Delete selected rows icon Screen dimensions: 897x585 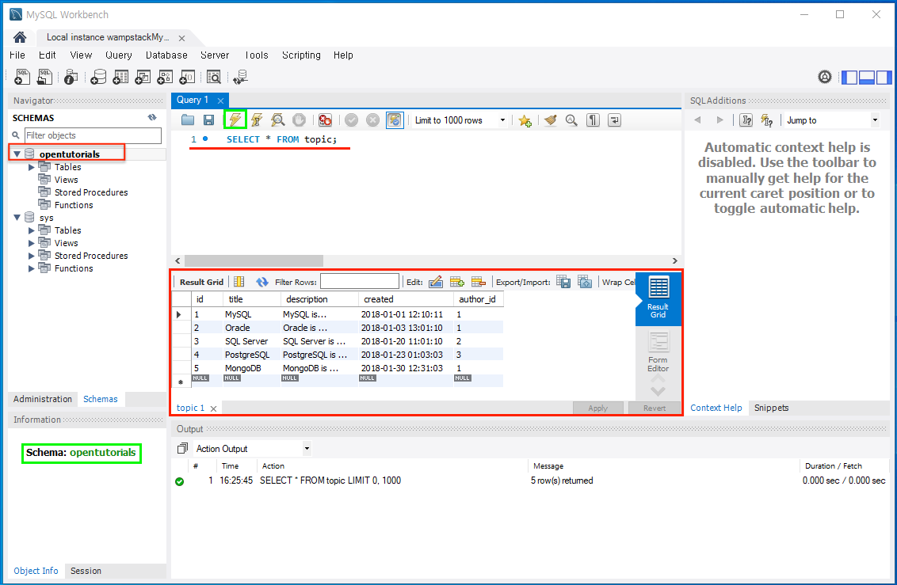pos(479,282)
